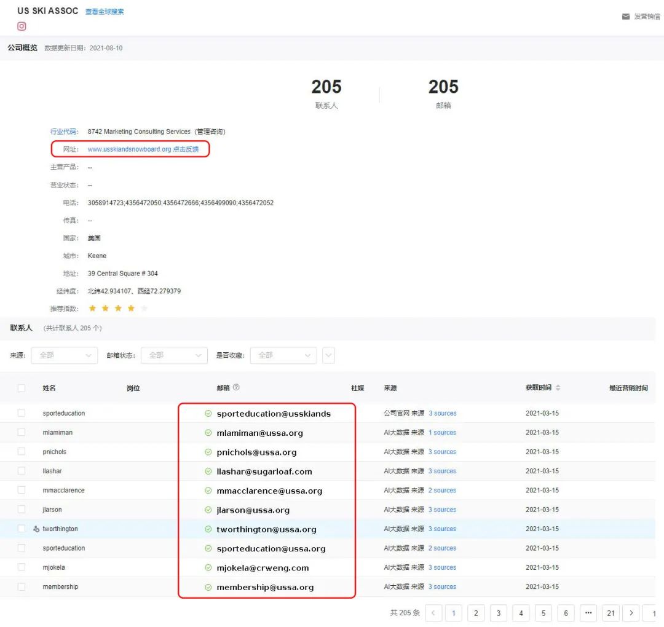Check the box for mlamiman row
The image size is (664, 627).
(21, 432)
